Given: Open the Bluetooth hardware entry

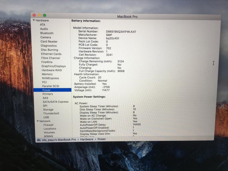Looking at the screenshot, I should click(47, 33).
